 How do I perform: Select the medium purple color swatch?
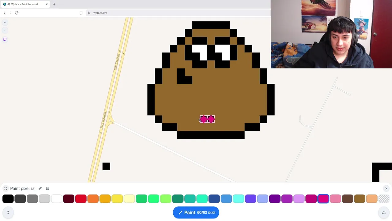click(287, 199)
